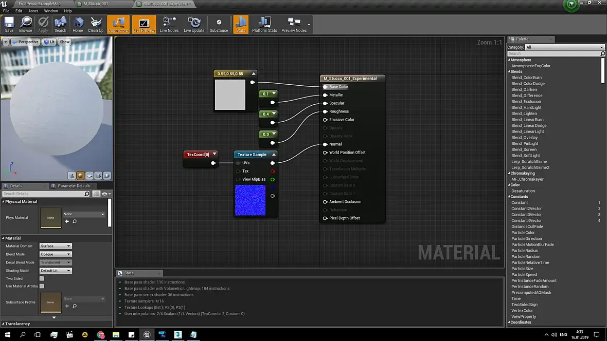Enable the Two Sided checkbox

(42, 278)
